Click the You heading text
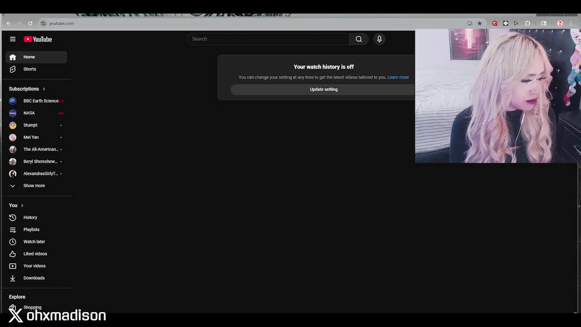This screenshot has width=581, height=327. (x=13, y=205)
